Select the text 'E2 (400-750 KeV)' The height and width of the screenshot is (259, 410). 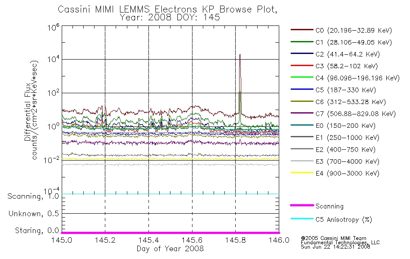[x=346, y=150]
